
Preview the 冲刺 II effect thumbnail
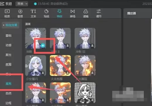click(x=60, y=38)
